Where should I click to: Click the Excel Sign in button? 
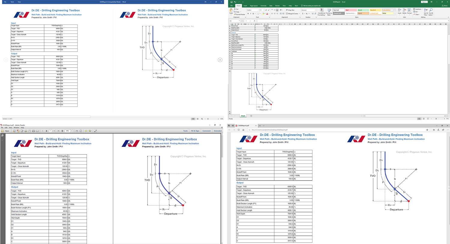[424, 2]
